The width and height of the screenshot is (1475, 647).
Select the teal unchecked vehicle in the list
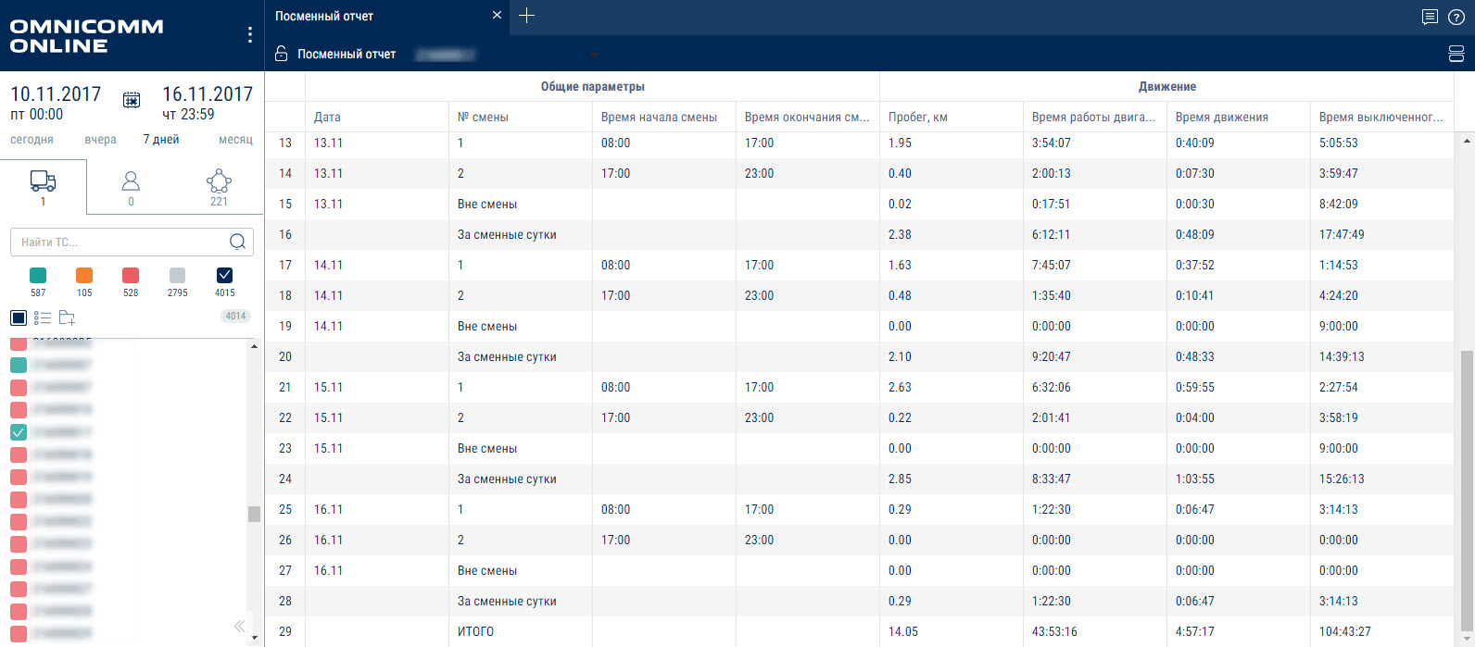coord(18,365)
